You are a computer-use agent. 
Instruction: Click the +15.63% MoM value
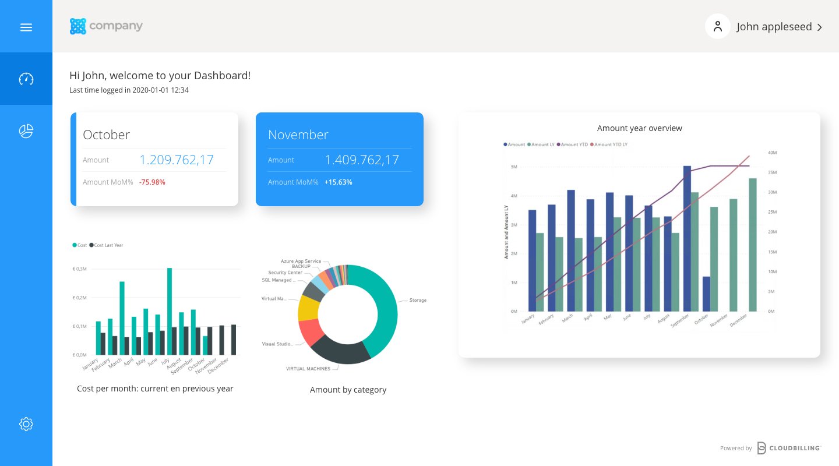[x=339, y=182]
